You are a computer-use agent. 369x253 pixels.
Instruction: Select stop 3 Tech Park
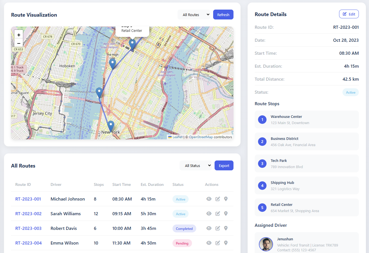click(x=307, y=164)
